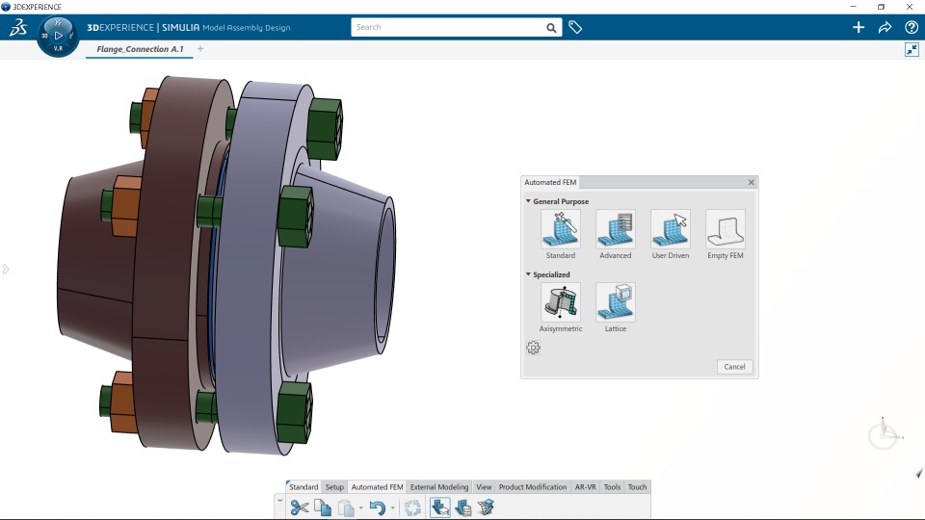The image size is (925, 520).
Task: Add a new tab with plus
Action: click(200, 49)
